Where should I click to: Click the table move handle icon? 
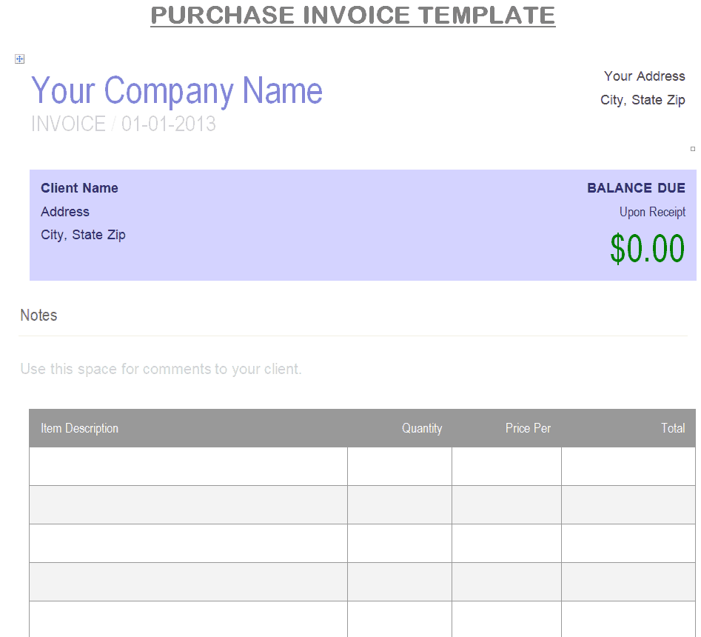(20, 59)
